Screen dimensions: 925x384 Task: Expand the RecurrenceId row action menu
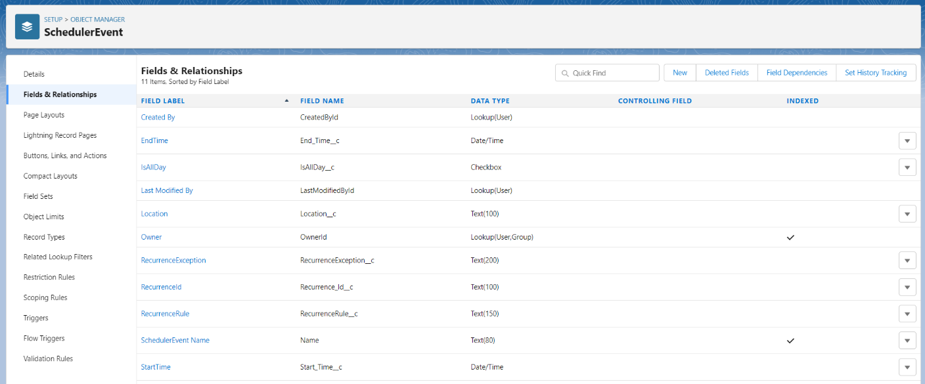pyautogui.click(x=907, y=288)
